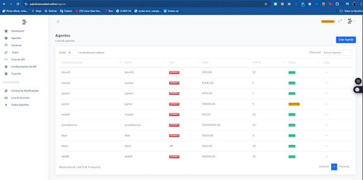Click the API type in black row
Screen dimensions: 363x180
(x=172, y=146)
